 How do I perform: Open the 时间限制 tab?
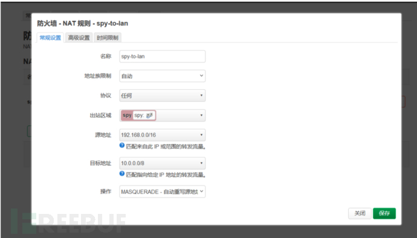point(108,37)
